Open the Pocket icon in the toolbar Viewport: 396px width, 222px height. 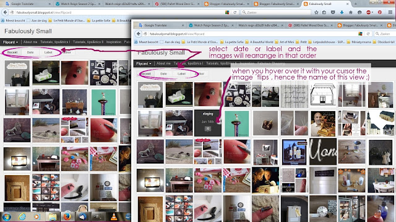(333, 12)
